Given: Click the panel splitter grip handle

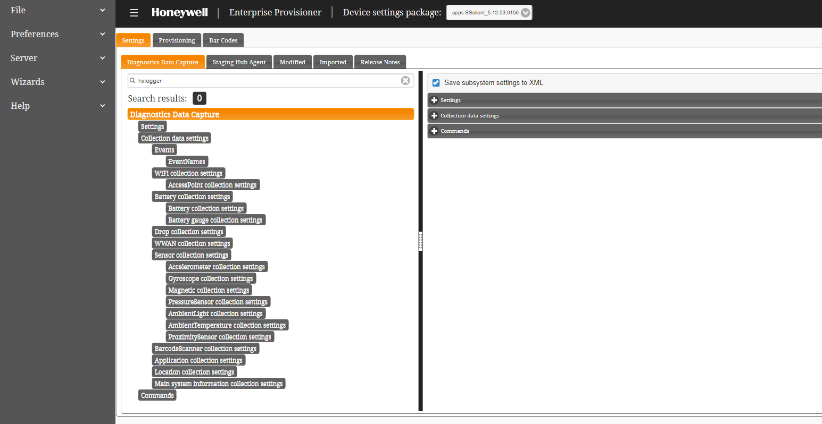Looking at the screenshot, I should coord(420,241).
